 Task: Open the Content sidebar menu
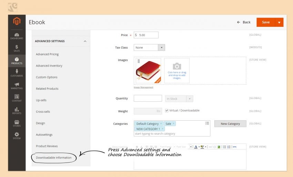pos(17,98)
